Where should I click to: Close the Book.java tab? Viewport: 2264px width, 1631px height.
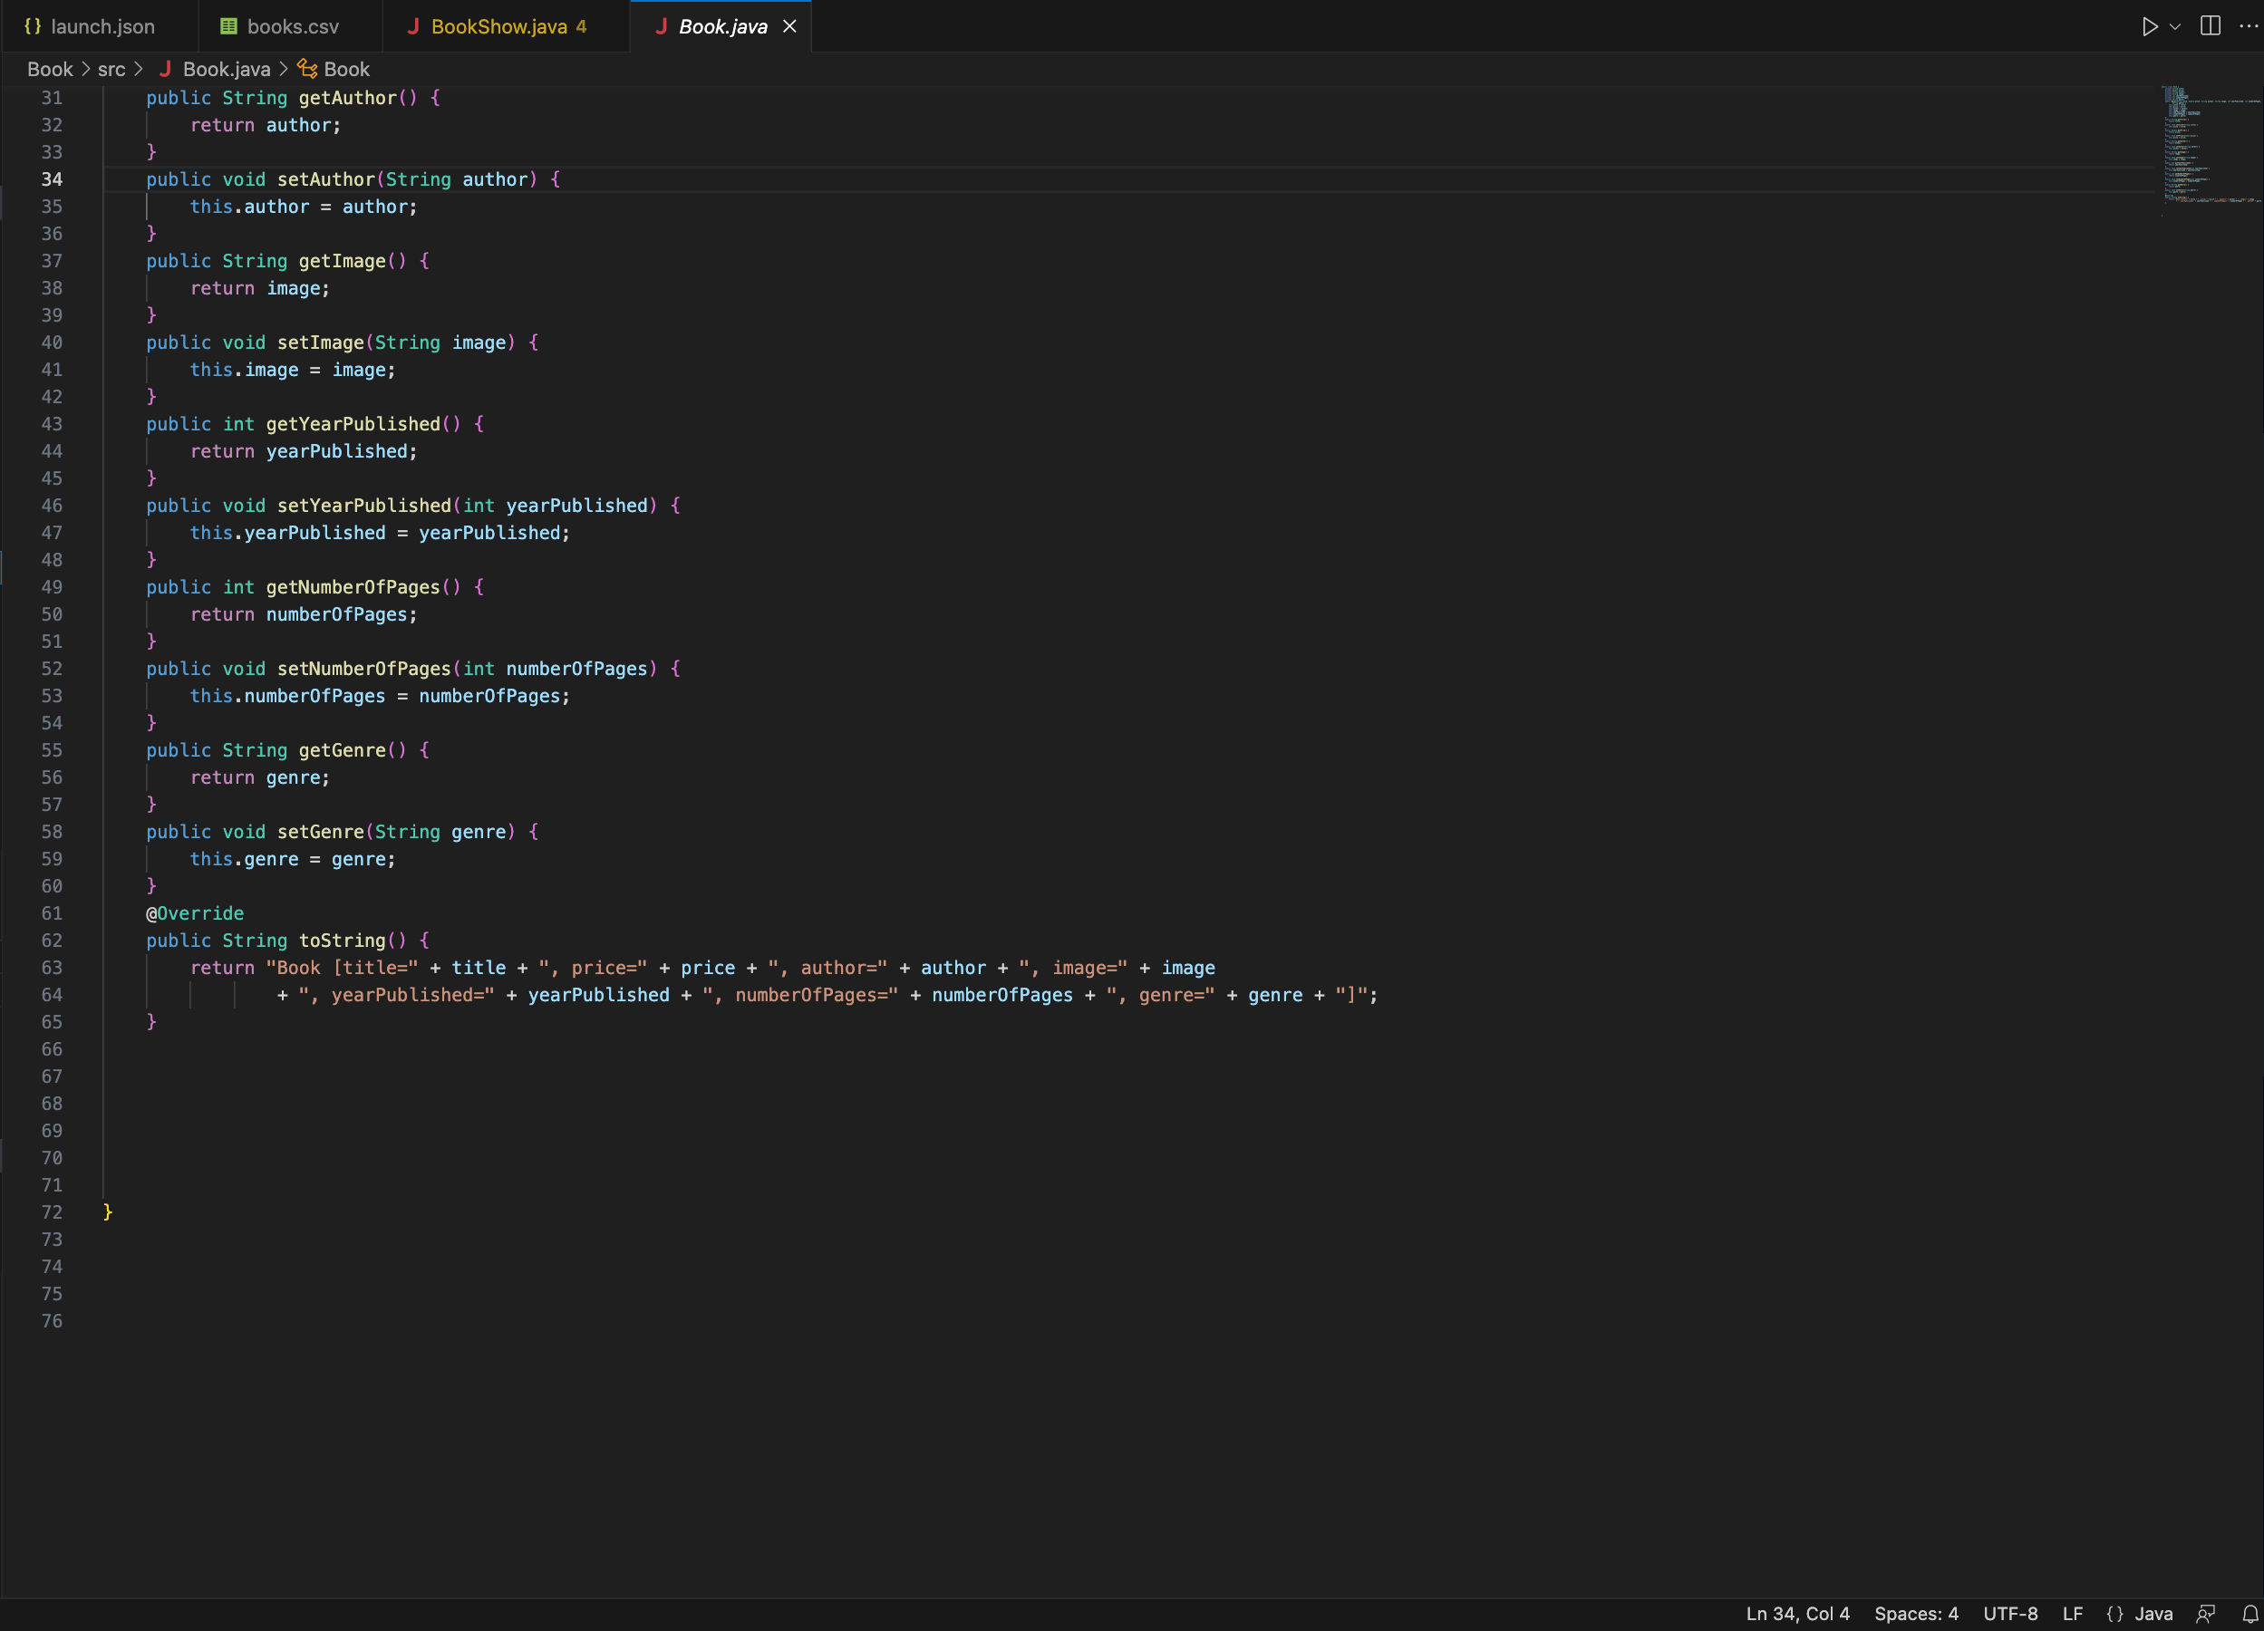pos(789,26)
